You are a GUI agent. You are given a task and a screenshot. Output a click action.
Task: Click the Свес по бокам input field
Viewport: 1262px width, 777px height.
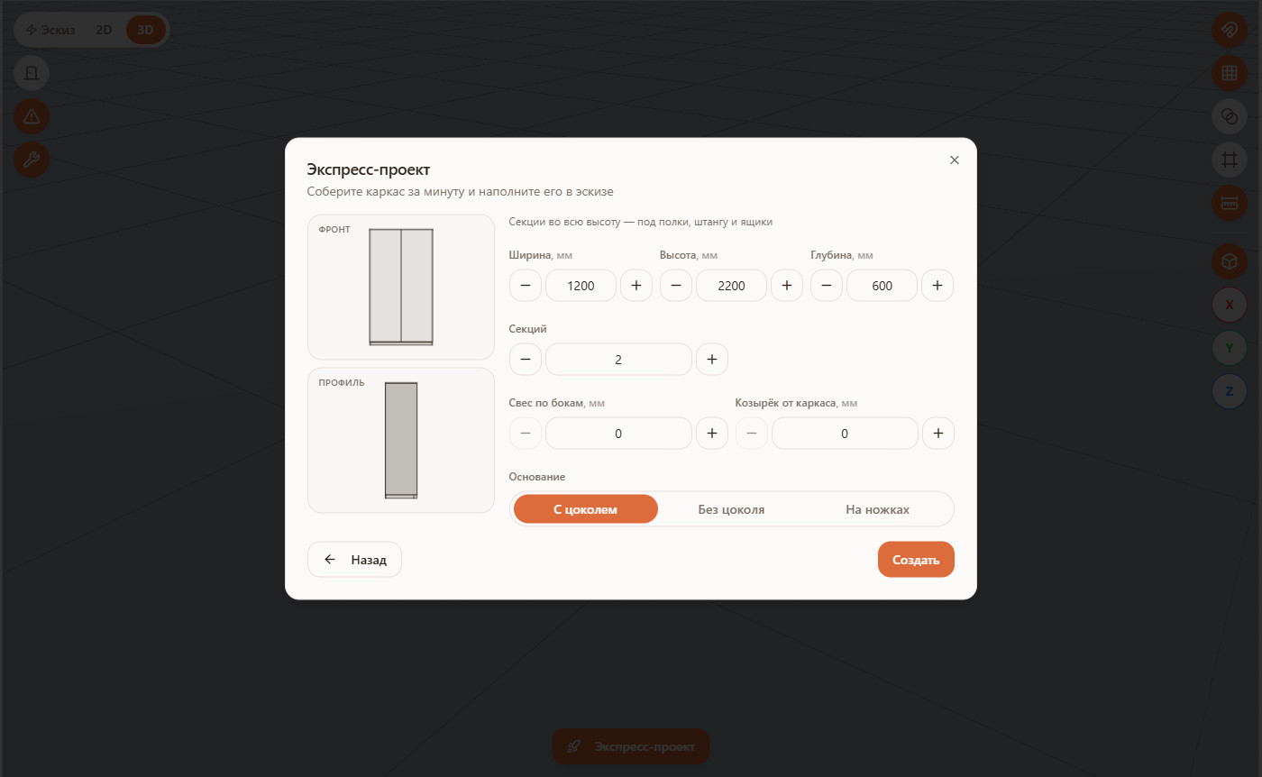pos(618,434)
